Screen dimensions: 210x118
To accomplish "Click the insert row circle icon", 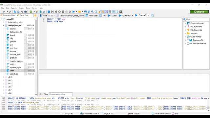I will [x=59, y=12].
